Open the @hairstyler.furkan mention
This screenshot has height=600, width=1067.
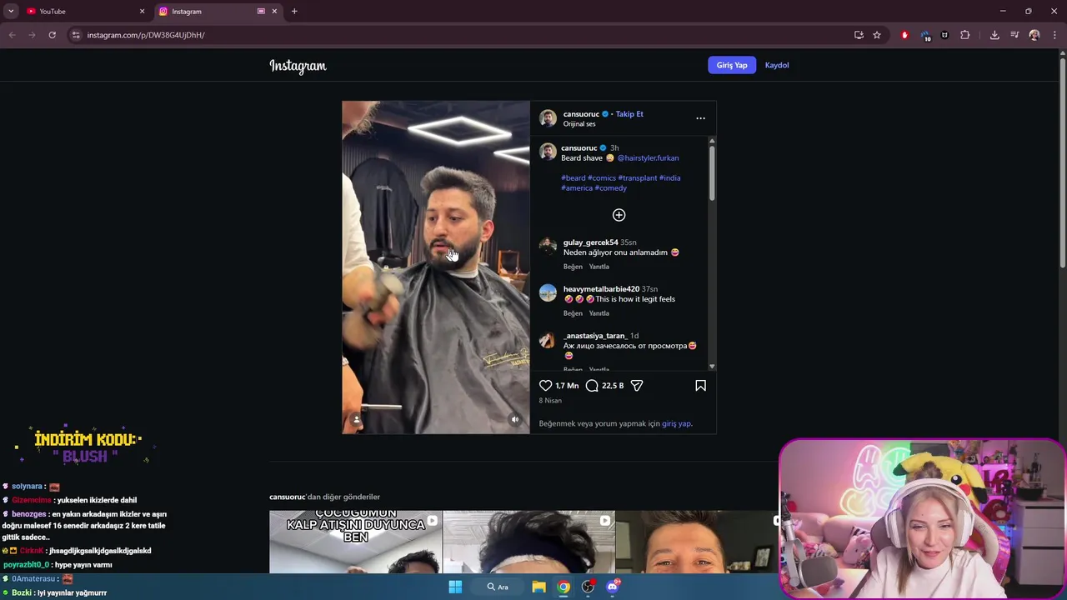(648, 158)
